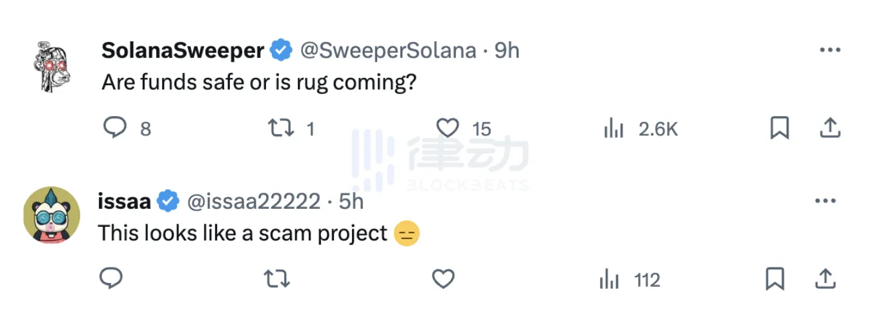This screenshot has width=881, height=321.
Task: View analytics showing 2.6K views
Action: [613, 129]
